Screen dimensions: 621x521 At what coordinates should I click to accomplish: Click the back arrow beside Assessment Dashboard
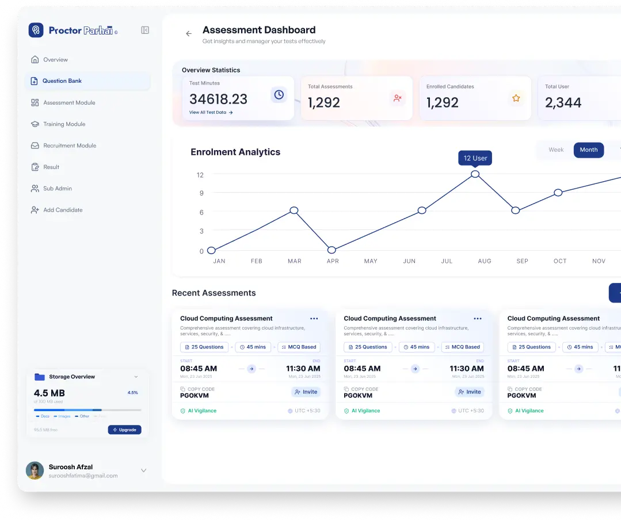189,33
